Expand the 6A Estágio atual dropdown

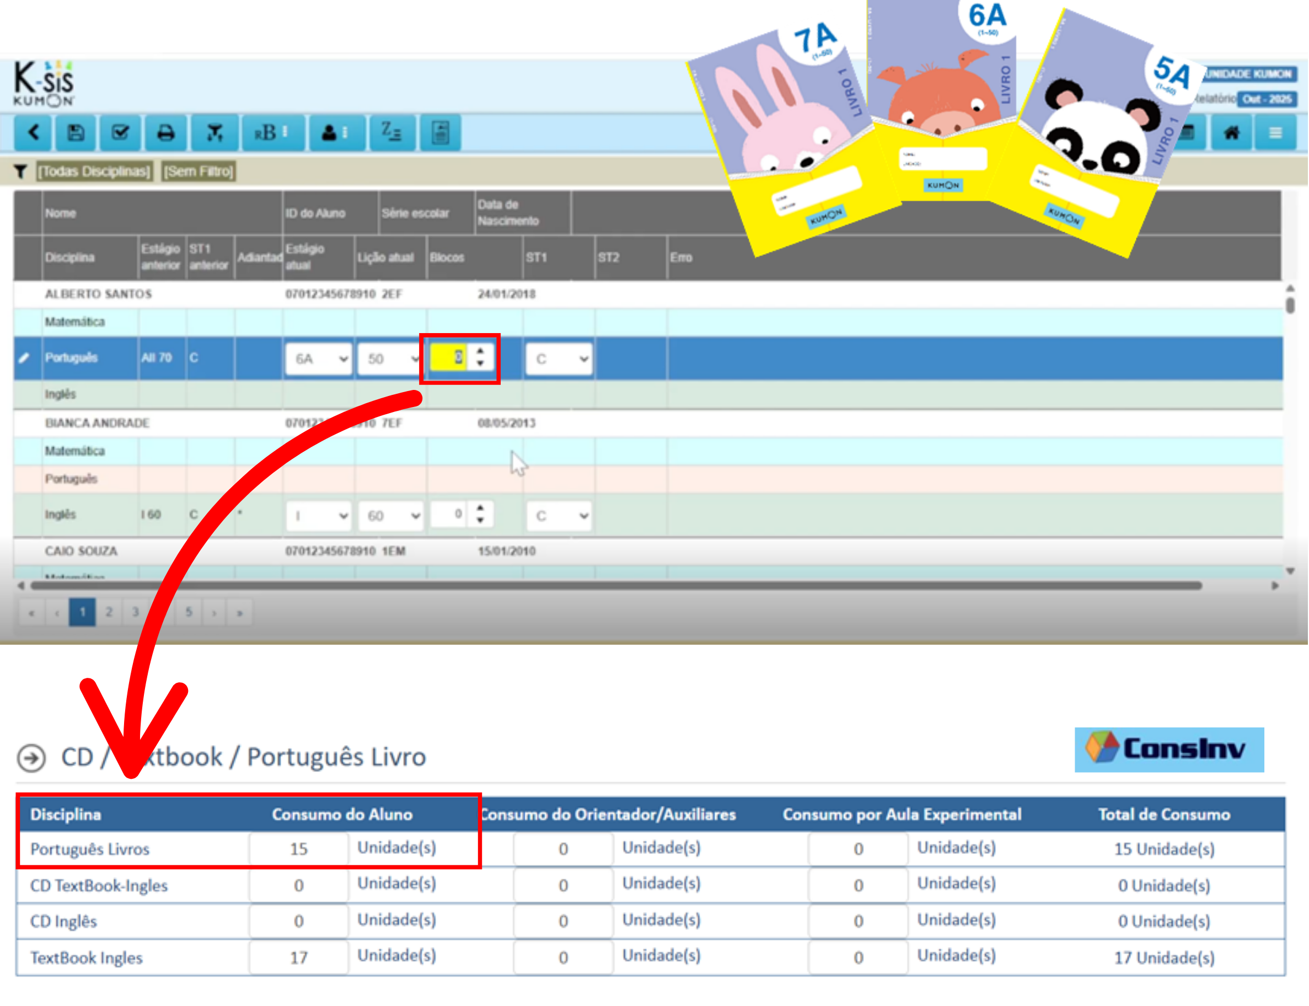click(x=318, y=359)
